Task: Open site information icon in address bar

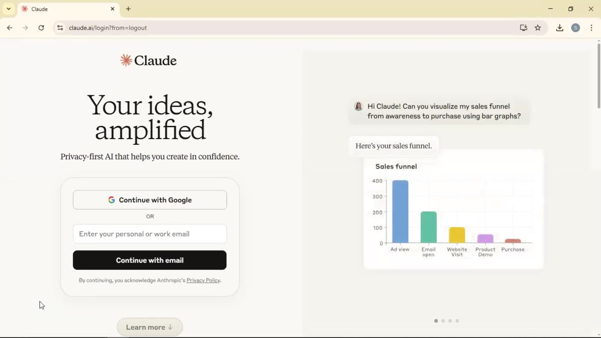Action: pyautogui.click(x=60, y=28)
